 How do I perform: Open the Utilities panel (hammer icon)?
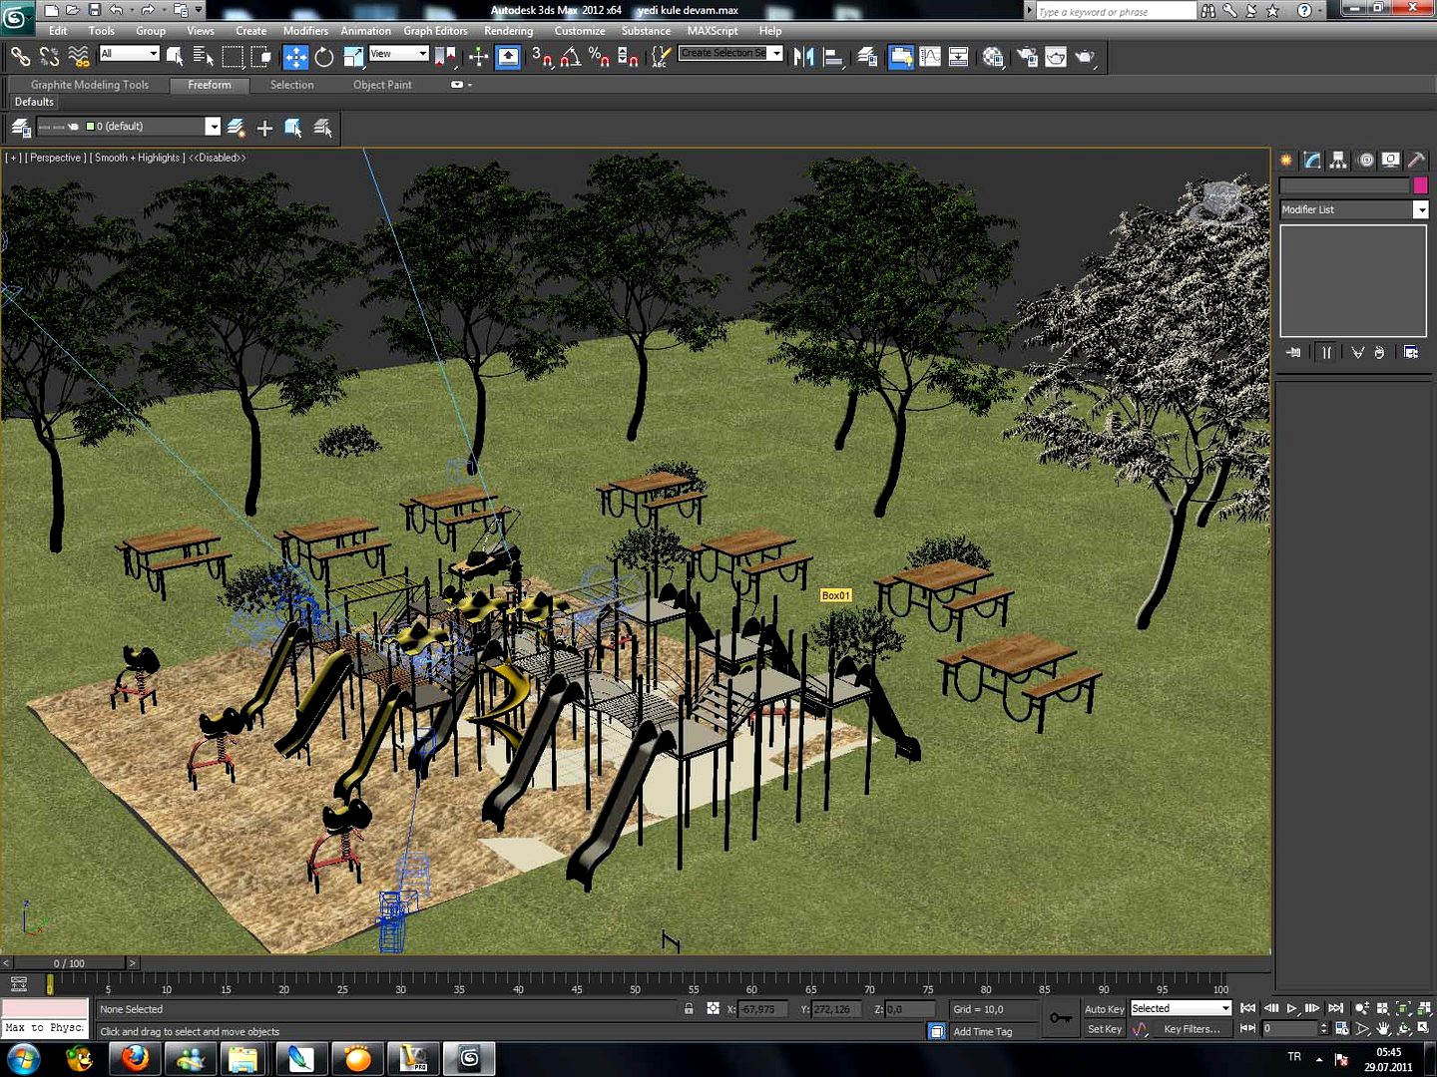(x=1417, y=160)
